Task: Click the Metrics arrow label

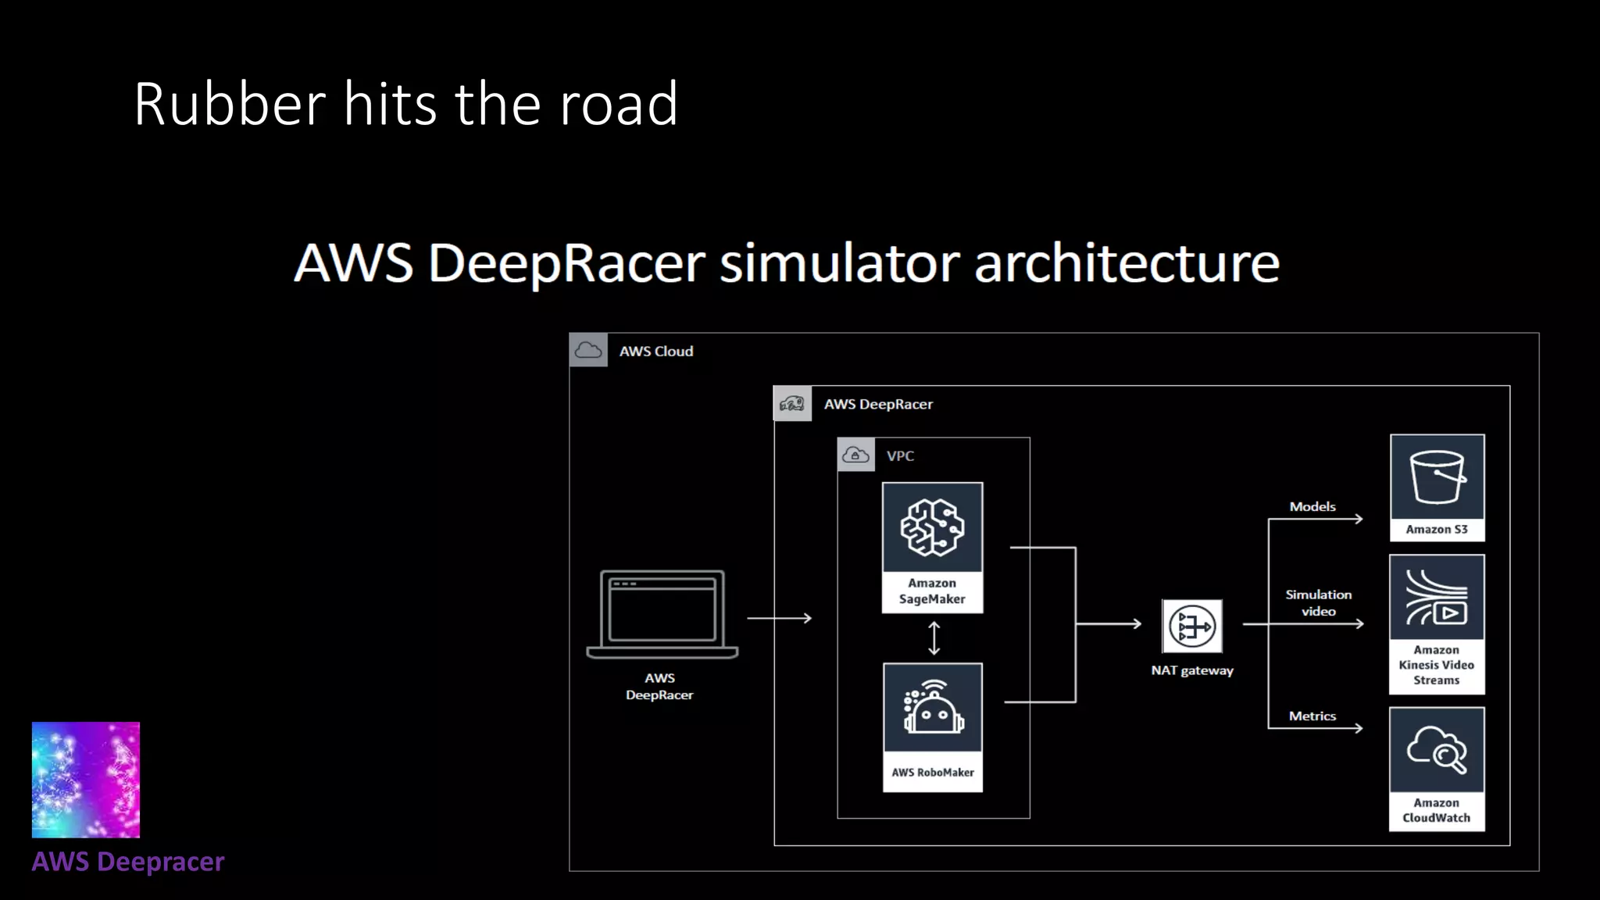Action: coord(1312,716)
